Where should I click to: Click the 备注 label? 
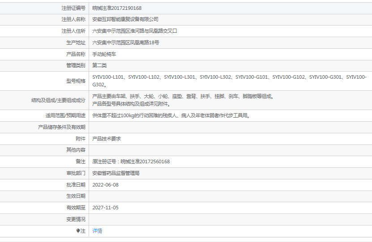(81, 161)
